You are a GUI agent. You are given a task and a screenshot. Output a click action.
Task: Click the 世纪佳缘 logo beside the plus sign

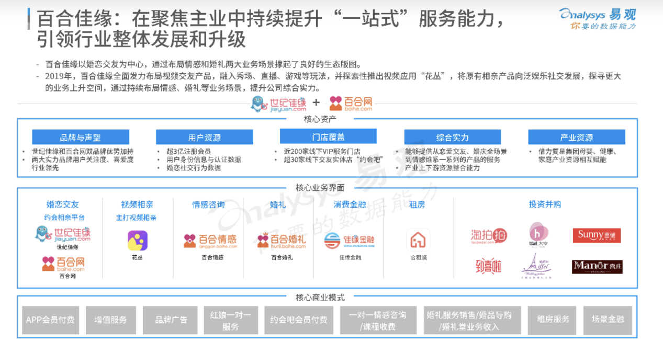coord(278,104)
